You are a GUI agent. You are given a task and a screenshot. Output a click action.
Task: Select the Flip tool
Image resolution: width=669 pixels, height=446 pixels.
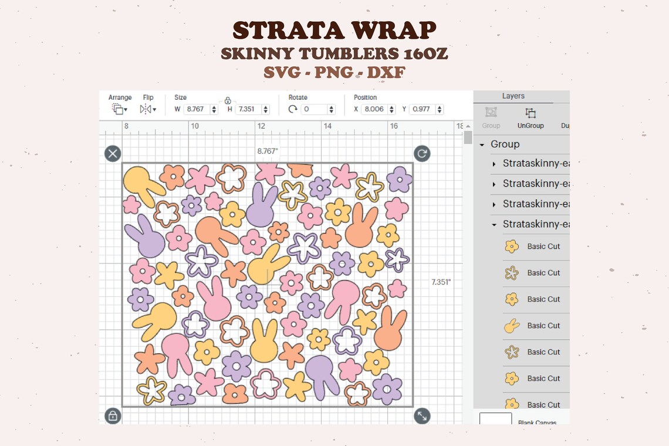click(x=145, y=109)
